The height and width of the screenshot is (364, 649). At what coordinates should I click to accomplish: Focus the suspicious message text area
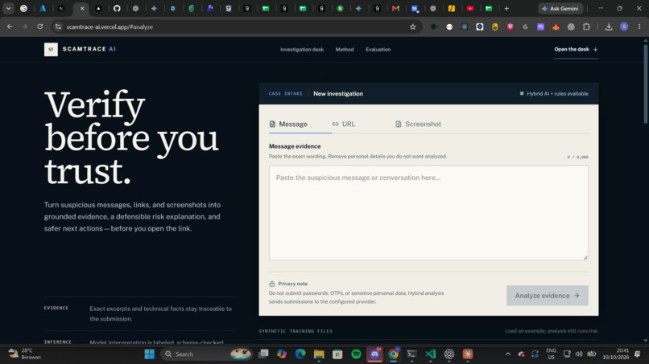coord(428,213)
